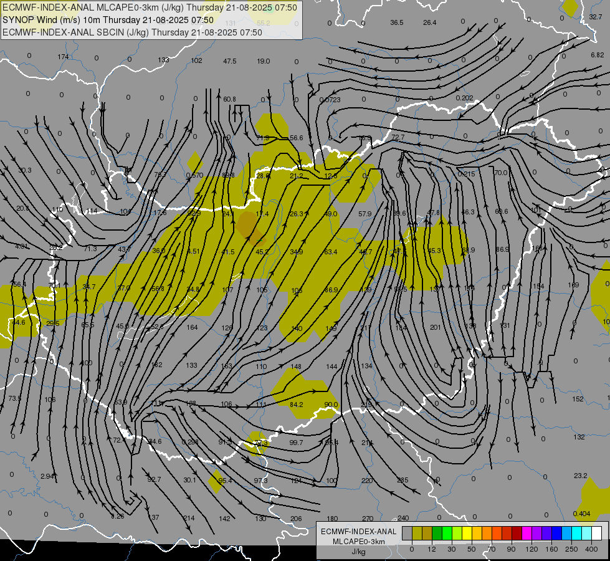The image size is (610, 561).
Task: Click the map value '240'
Action: (403, 518)
